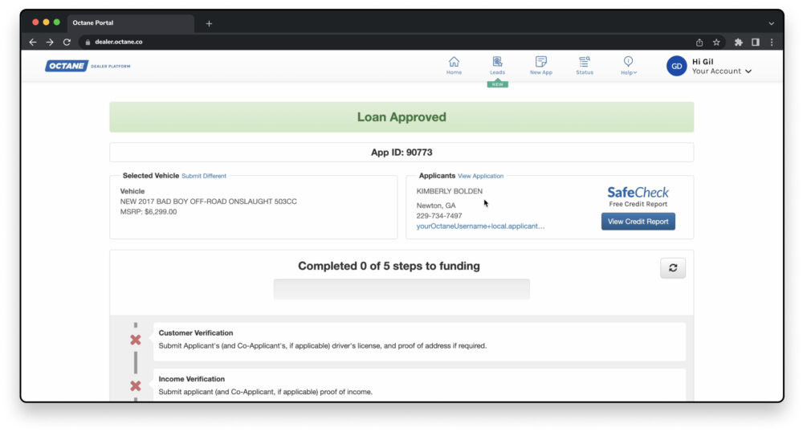
Task: Expand the Help dropdown menu
Action: 628,65
